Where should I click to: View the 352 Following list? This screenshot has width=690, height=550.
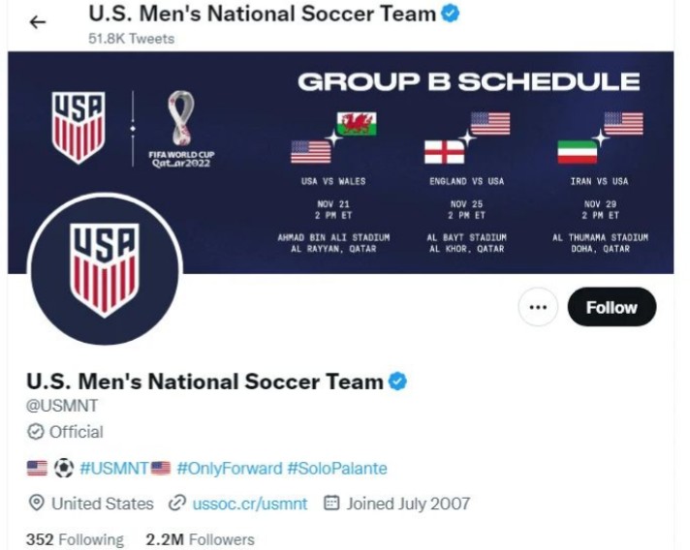76,539
